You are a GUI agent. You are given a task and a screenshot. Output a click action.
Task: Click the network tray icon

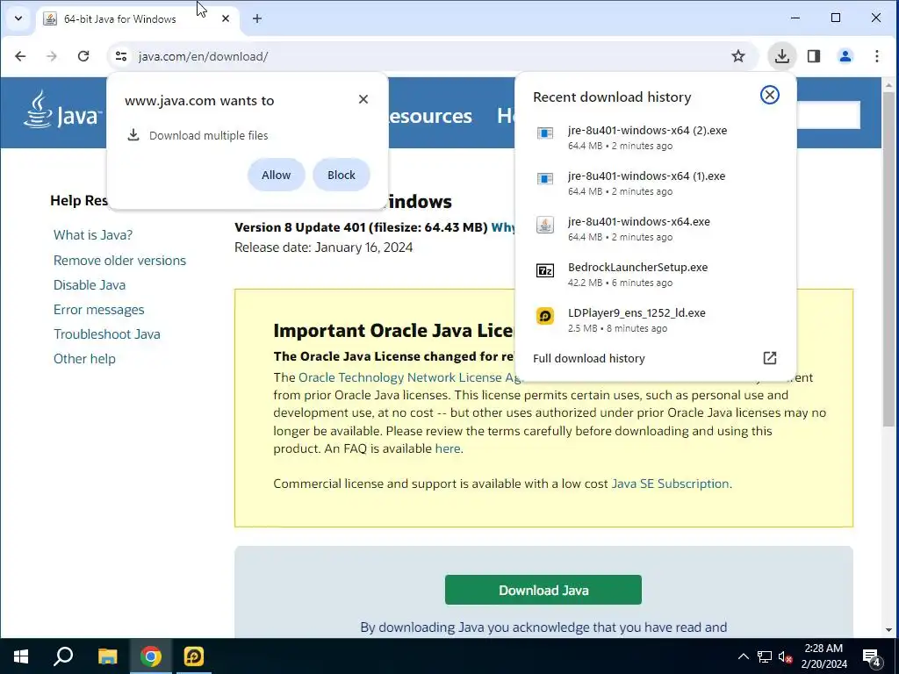point(765,656)
